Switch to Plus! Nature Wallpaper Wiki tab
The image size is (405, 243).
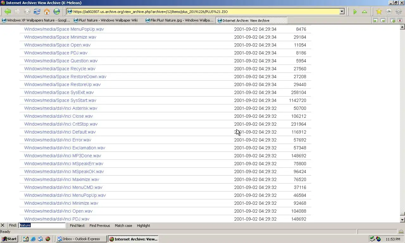click(108, 20)
